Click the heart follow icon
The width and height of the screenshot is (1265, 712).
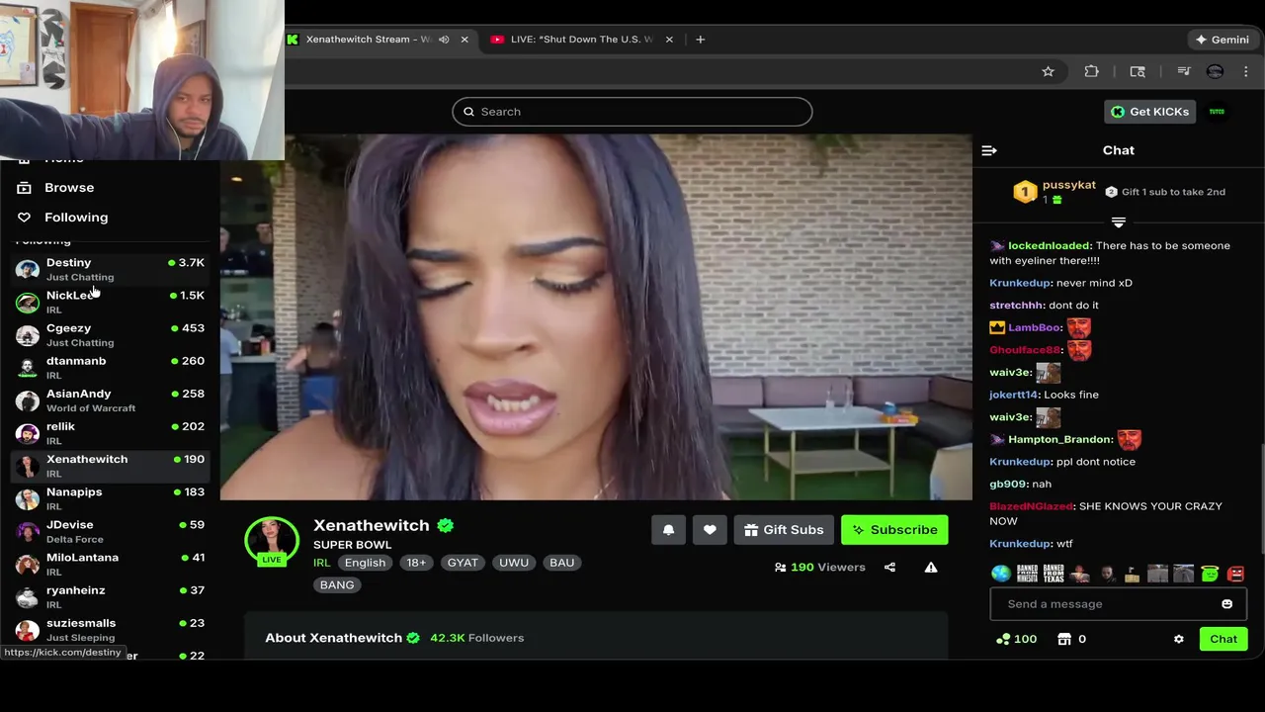pos(710,530)
